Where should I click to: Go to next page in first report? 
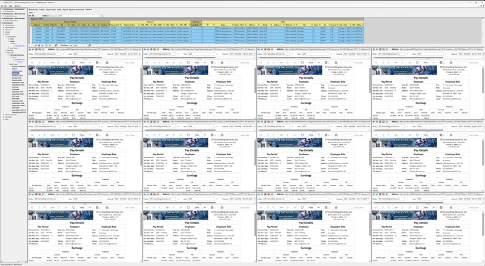pyautogui.click(x=58, y=62)
